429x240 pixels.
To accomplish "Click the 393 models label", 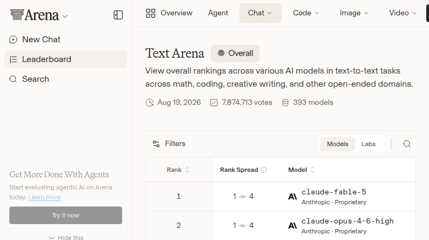I will 313,103.
